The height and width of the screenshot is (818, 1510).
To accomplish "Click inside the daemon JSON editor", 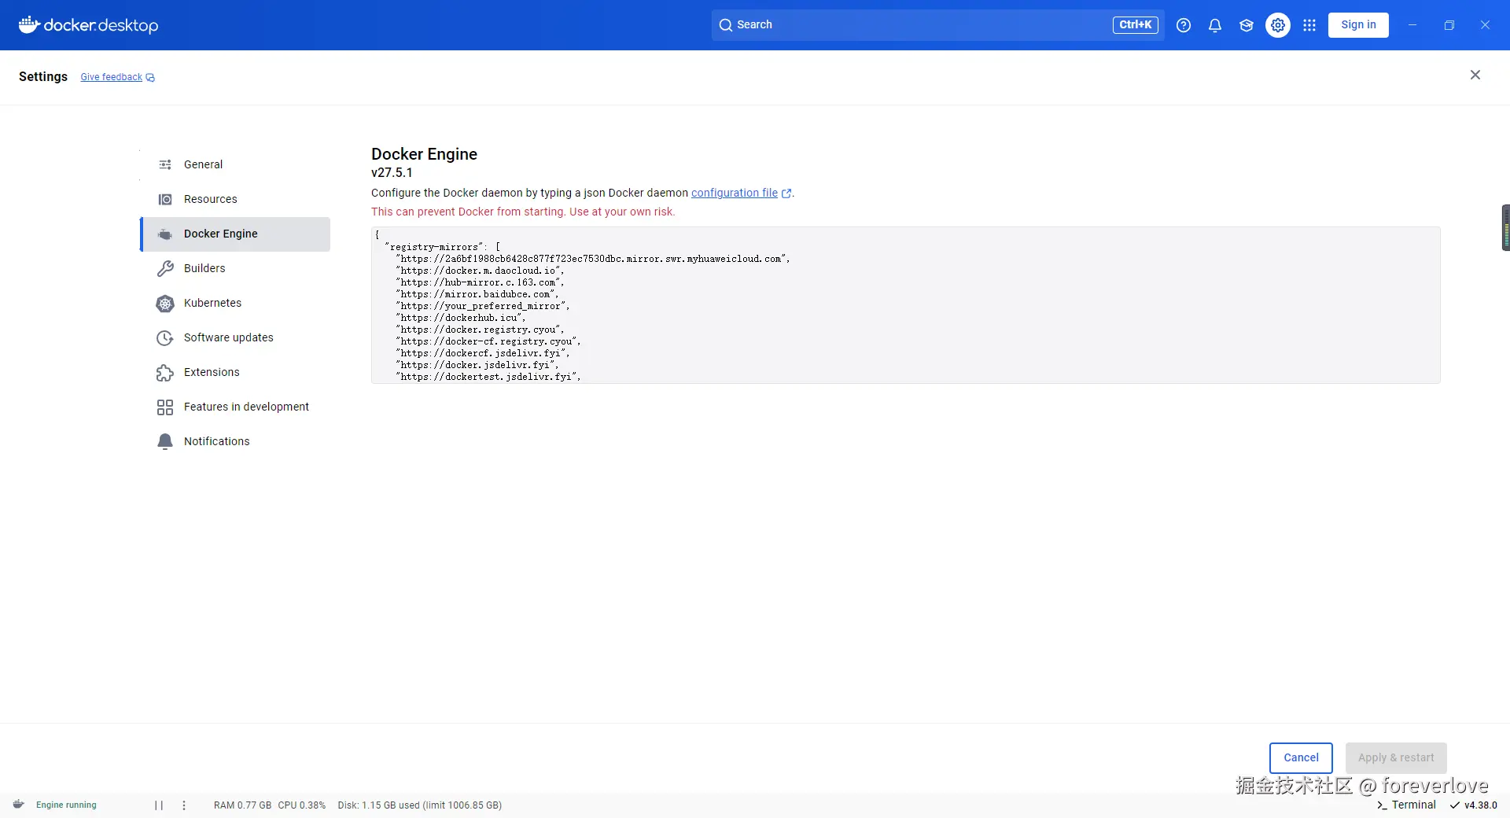I will [x=905, y=305].
